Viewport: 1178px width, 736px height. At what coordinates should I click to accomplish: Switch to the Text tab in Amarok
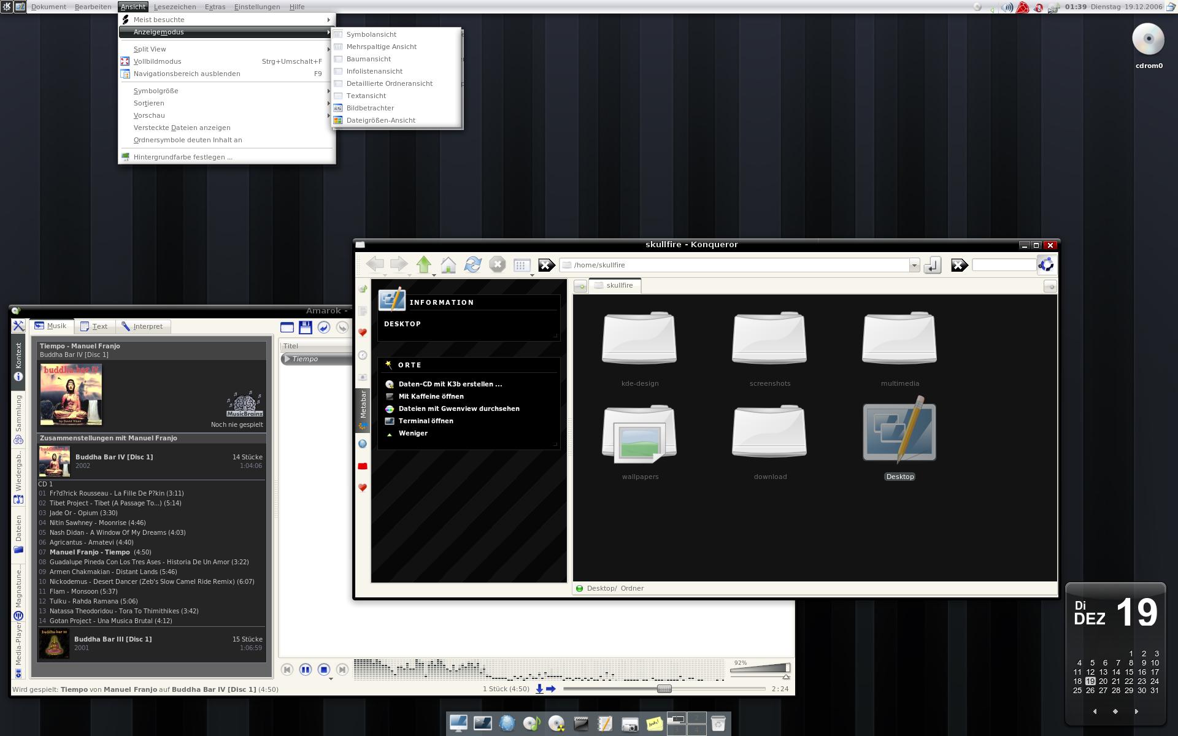[94, 326]
